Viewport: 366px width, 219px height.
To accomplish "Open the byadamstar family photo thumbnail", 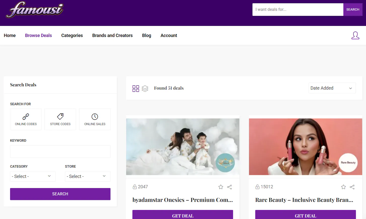I will 183,147.
